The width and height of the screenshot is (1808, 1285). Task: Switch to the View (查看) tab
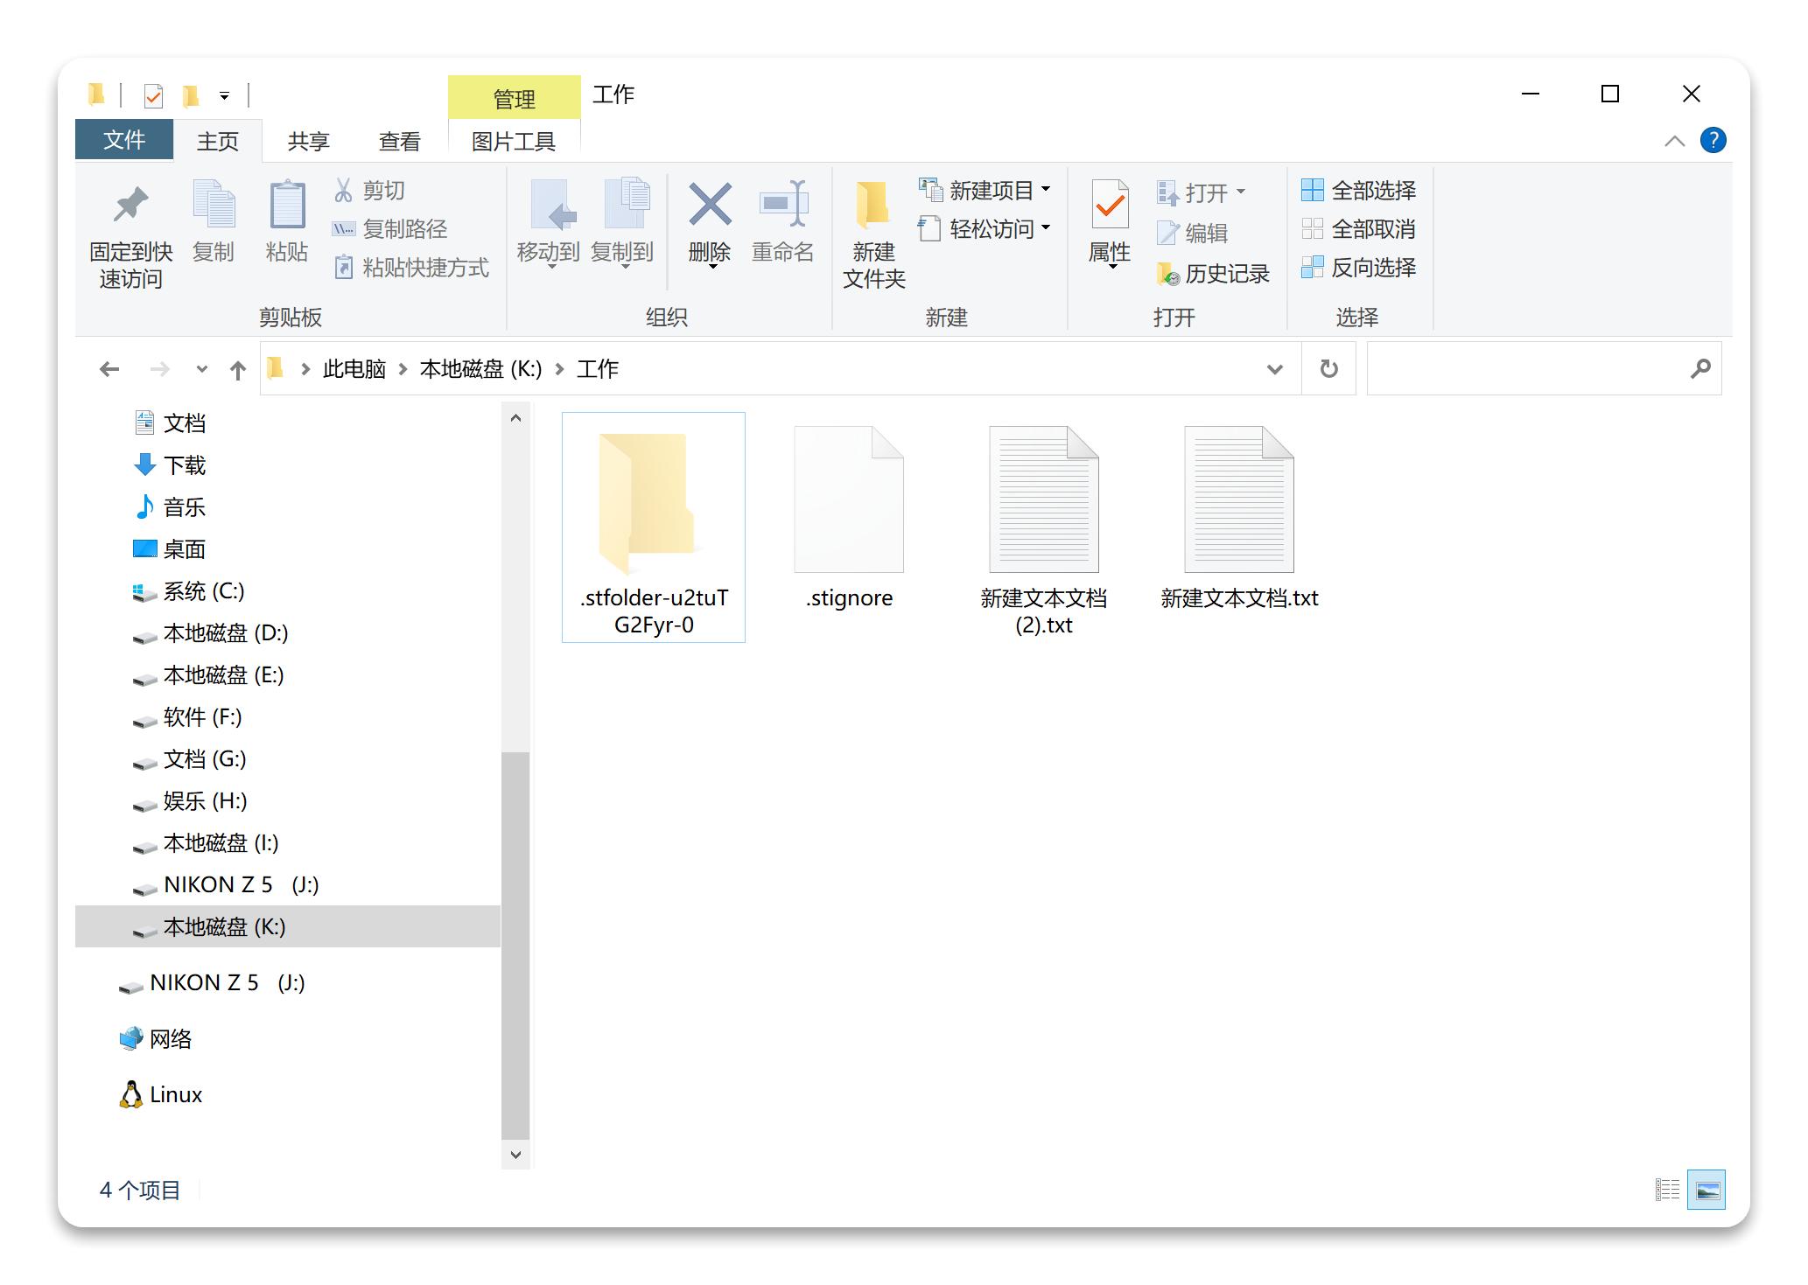(x=400, y=141)
